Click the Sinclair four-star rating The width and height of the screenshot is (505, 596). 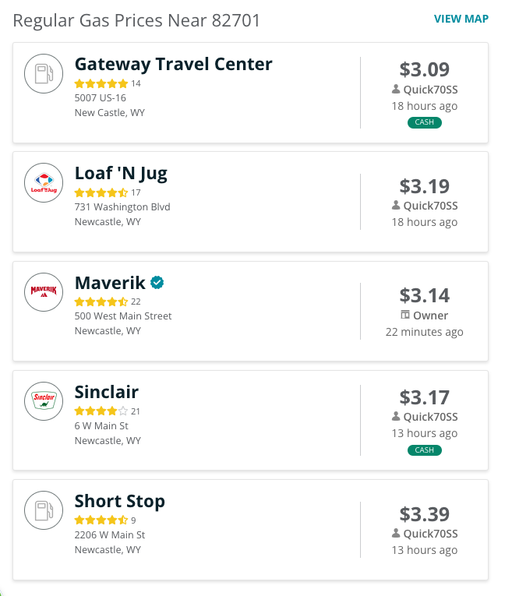click(101, 411)
